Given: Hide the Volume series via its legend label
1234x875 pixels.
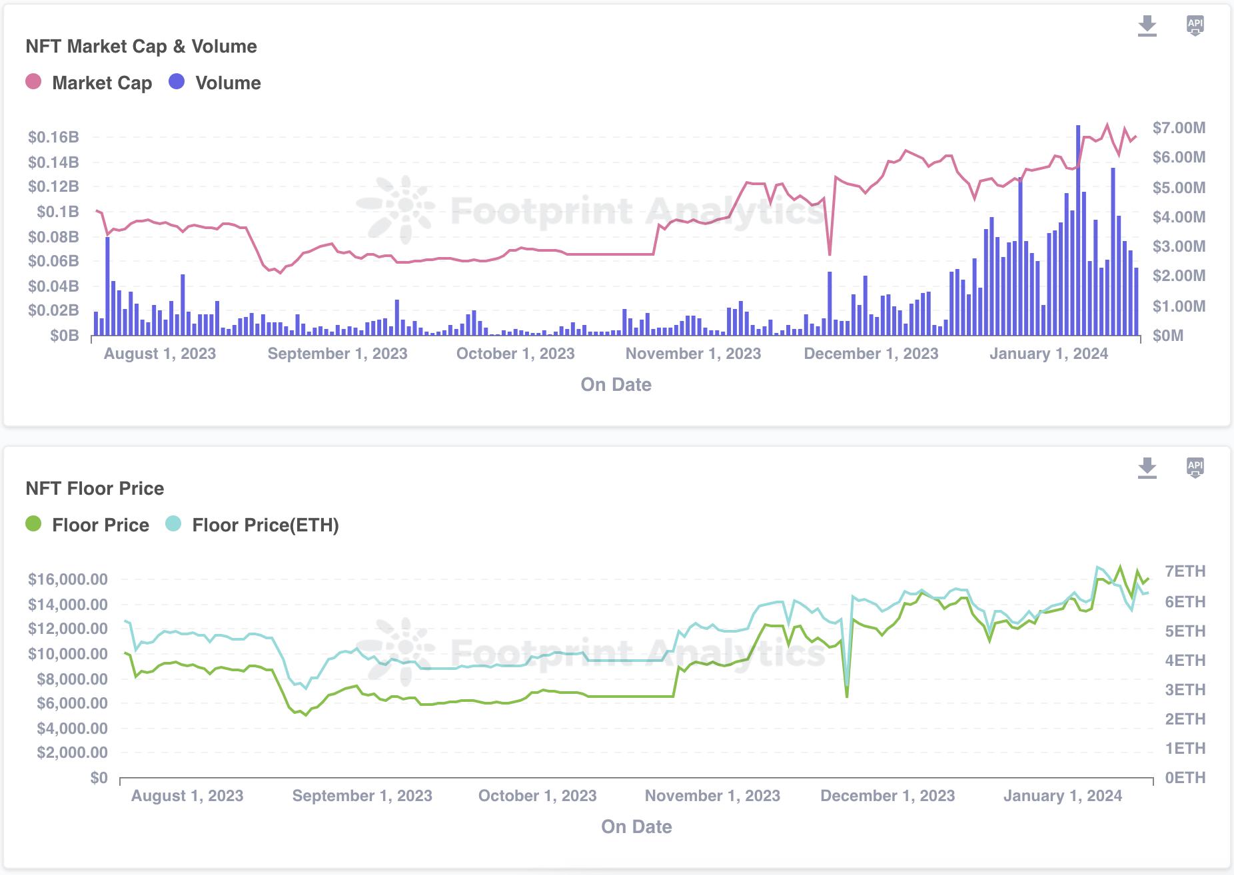Looking at the screenshot, I should pyautogui.click(x=228, y=83).
